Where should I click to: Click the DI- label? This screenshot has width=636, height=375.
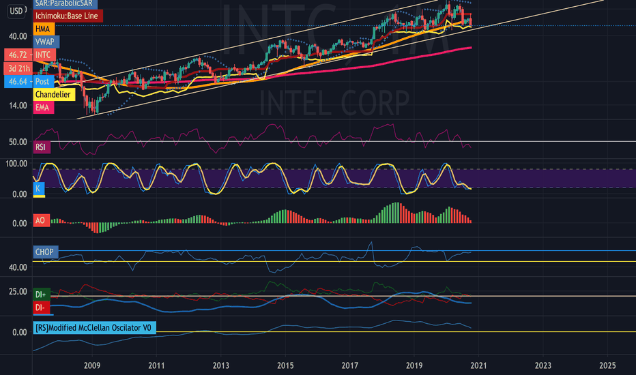click(40, 307)
